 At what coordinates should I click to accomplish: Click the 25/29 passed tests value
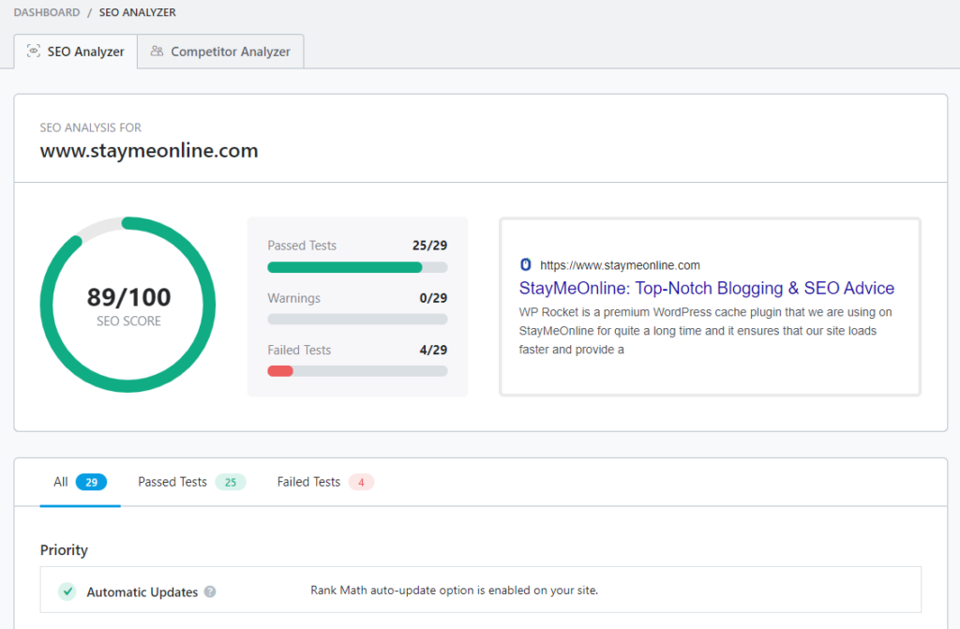click(x=429, y=246)
